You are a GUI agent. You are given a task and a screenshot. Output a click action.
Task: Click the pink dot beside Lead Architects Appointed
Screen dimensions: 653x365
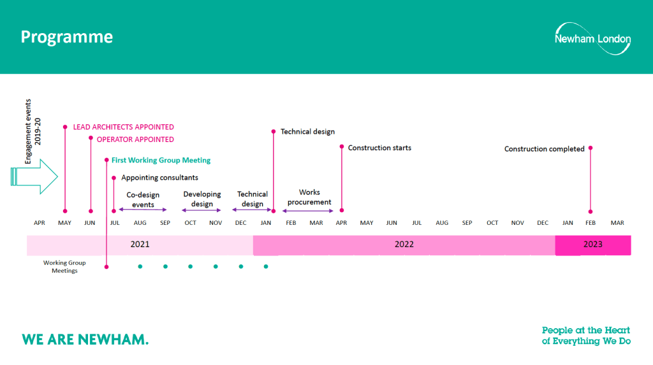(x=65, y=127)
